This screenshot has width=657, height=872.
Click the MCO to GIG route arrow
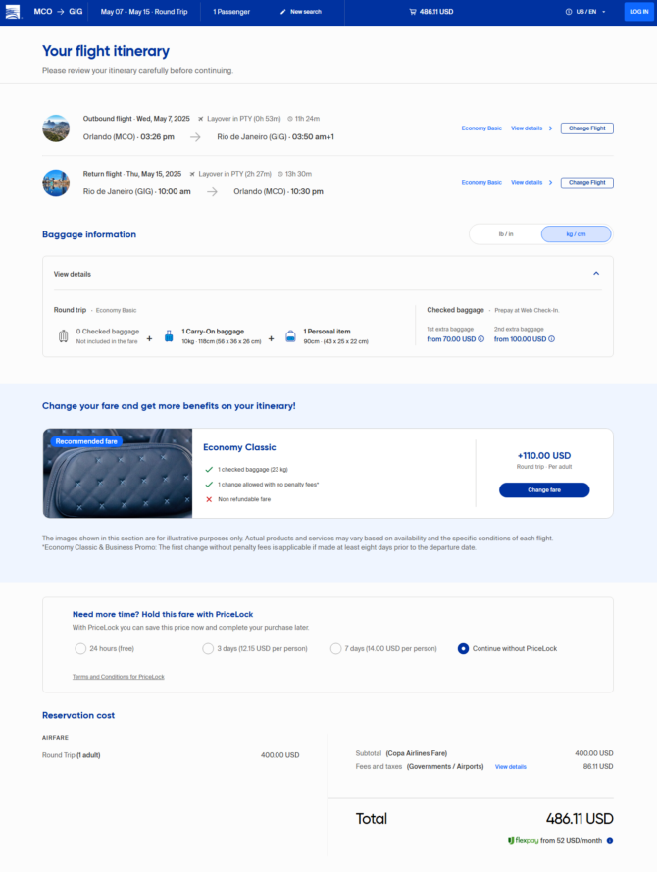click(x=60, y=11)
